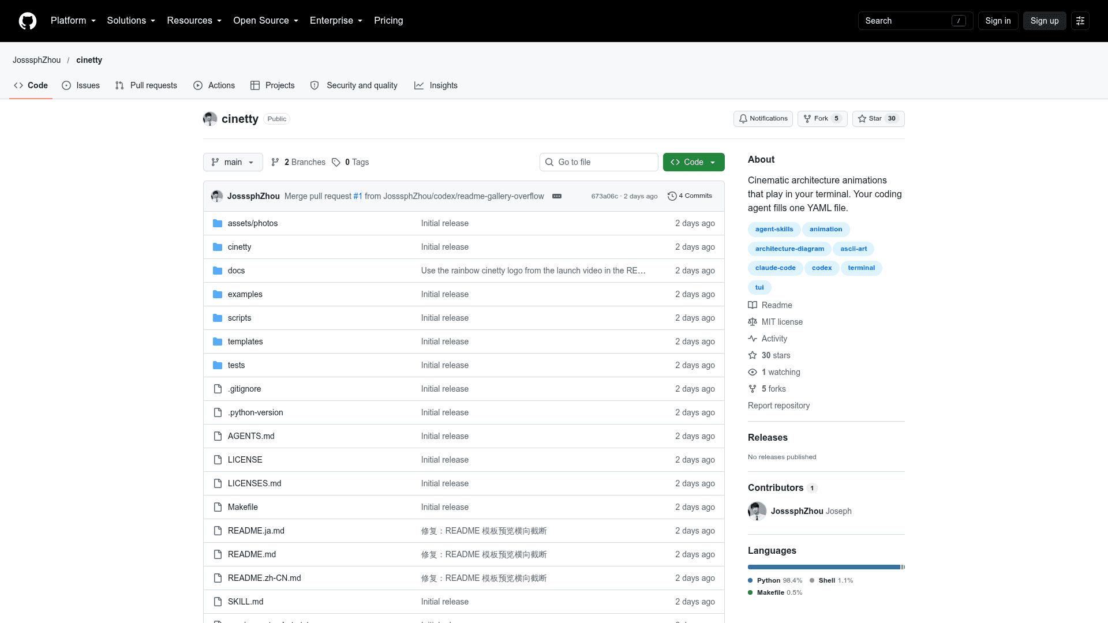Expand the Solutions menu
Image resolution: width=1108 pixels, height=623 pixels.
[131, 21]
